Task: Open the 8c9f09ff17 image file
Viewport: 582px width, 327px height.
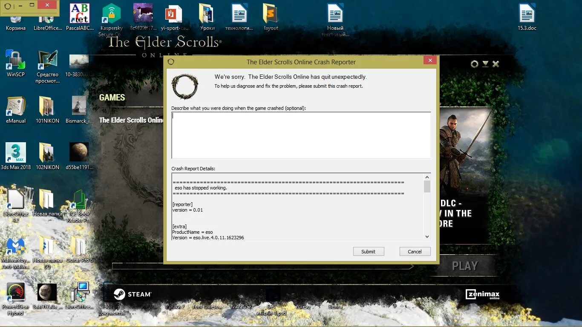Action: [x=143, y=17]
